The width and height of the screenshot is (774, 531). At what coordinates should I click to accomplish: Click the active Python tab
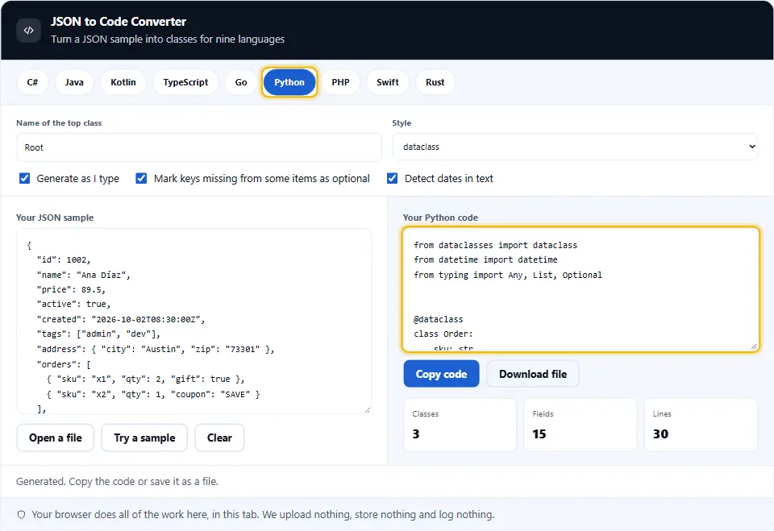289,82
